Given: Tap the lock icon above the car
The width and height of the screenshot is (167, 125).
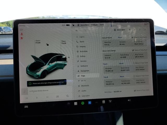Looking at the screenshot, I should [47, 45].
